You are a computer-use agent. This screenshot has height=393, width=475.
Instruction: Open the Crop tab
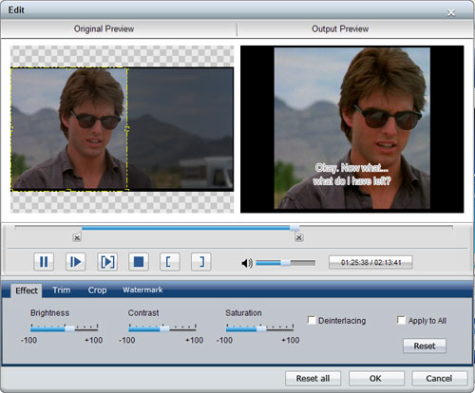click(97, 290)
